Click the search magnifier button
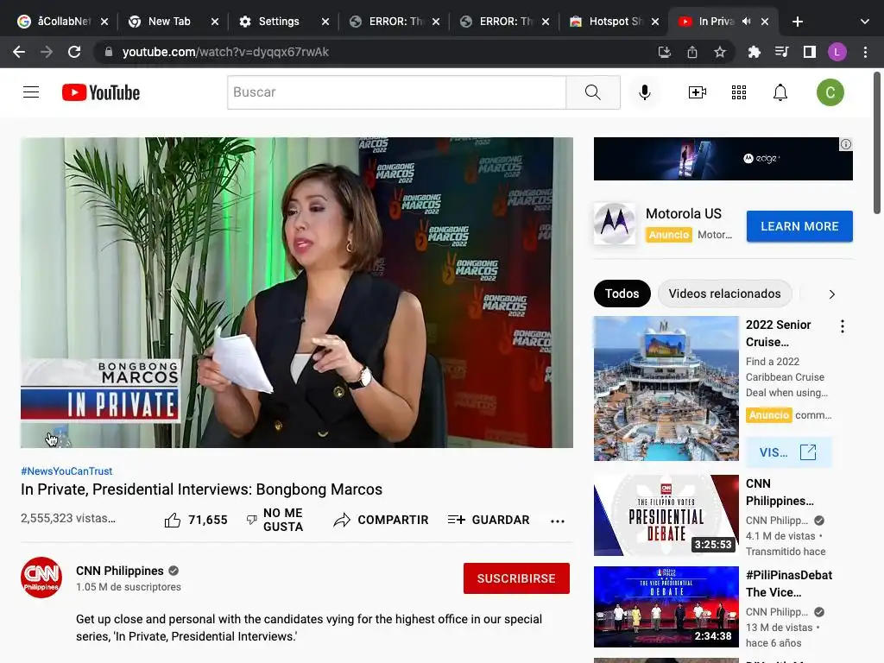 592,92
